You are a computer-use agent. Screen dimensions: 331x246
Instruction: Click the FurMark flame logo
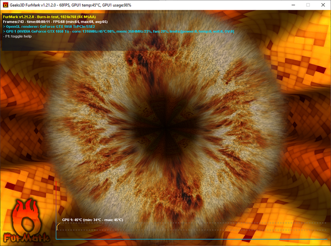tap(26, 221)
